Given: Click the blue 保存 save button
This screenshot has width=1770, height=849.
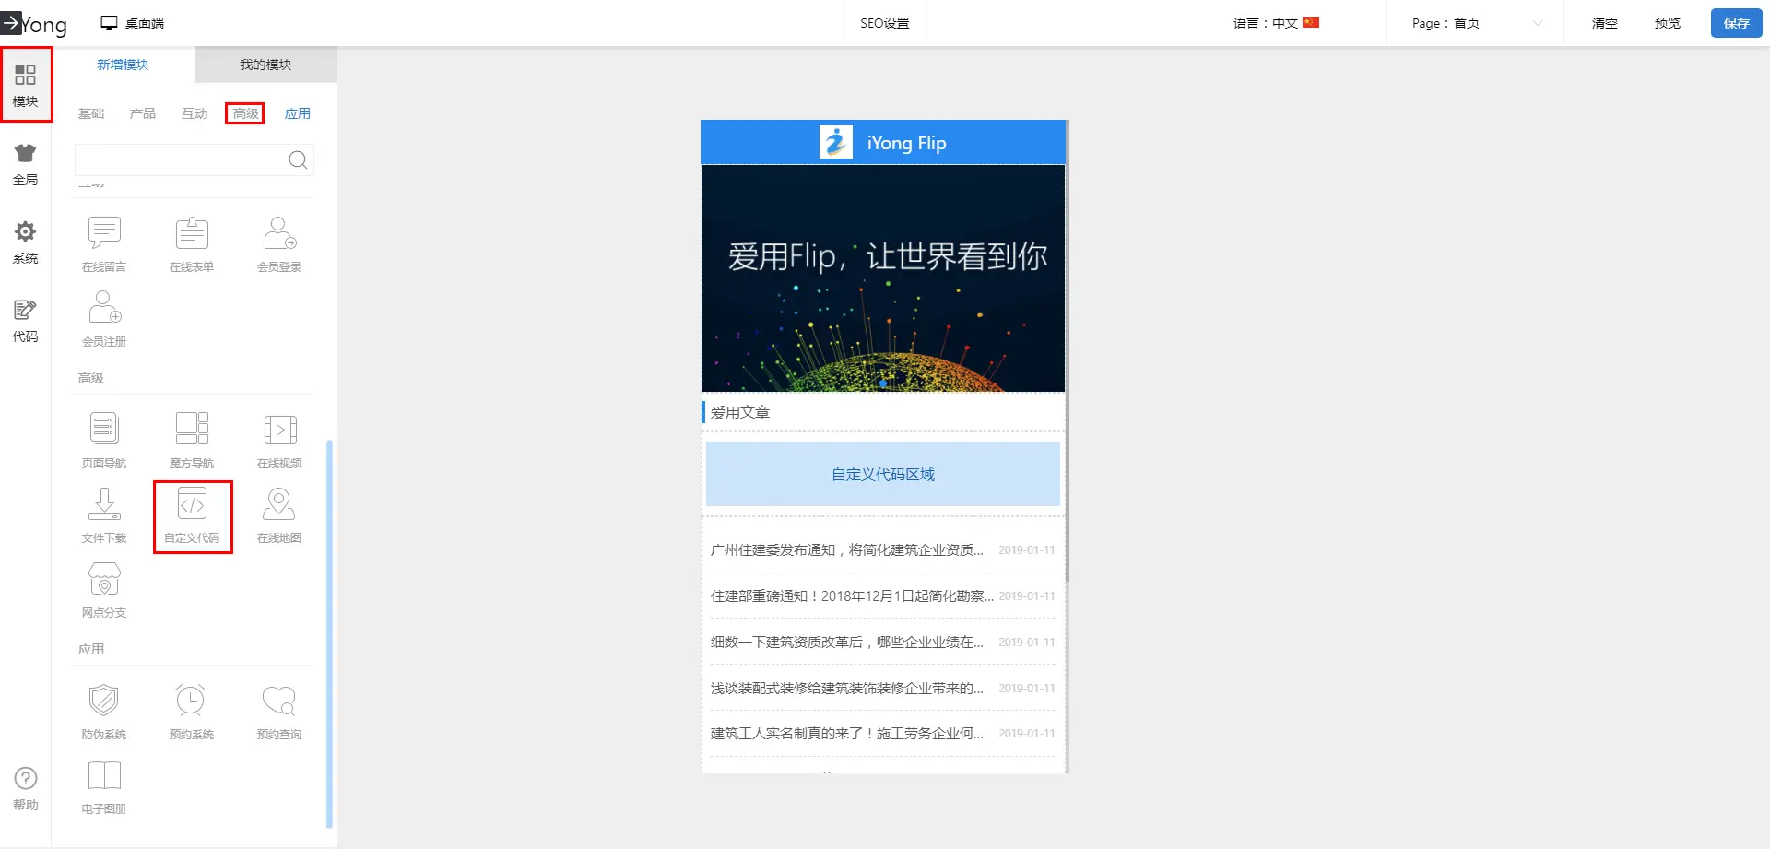Looking at the screenshot, I should tap(1736, 23).
